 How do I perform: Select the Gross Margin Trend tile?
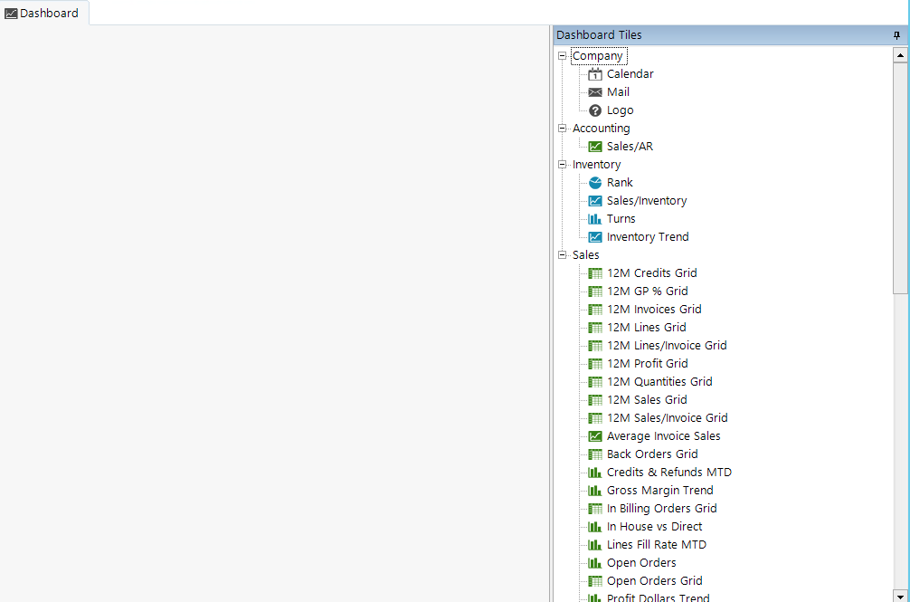[659, 491]
